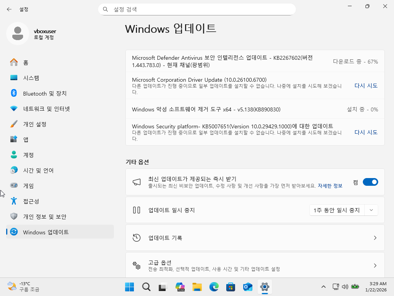Click the 계정 person icon in sidebar
This screenshot has height=296, width=394.
(x=14, y=155)
